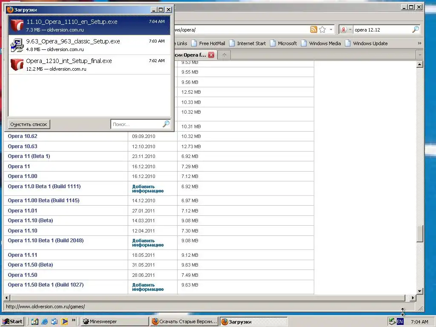Click the horizontal scrollbar right arrow
The width and height of the screenshot is (436, 327).
click(413, 298)
